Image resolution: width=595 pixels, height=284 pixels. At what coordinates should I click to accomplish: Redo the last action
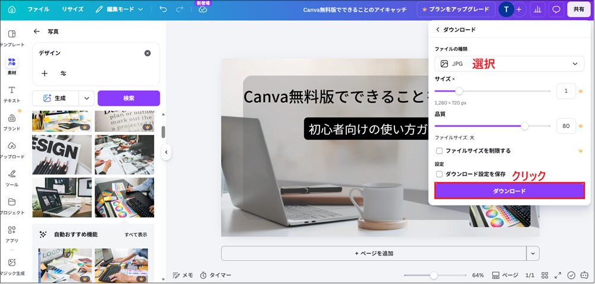pos(180,10)
